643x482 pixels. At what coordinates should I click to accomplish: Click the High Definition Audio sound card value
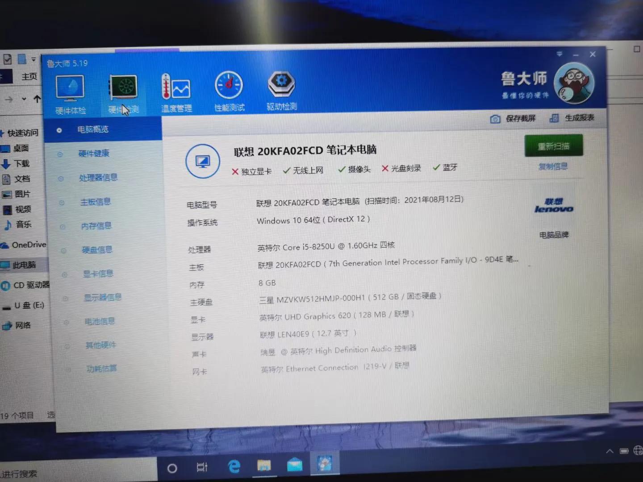(338, 350)
